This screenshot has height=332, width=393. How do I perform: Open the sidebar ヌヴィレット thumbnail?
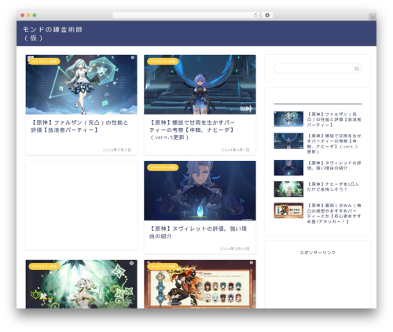[288, 168]
